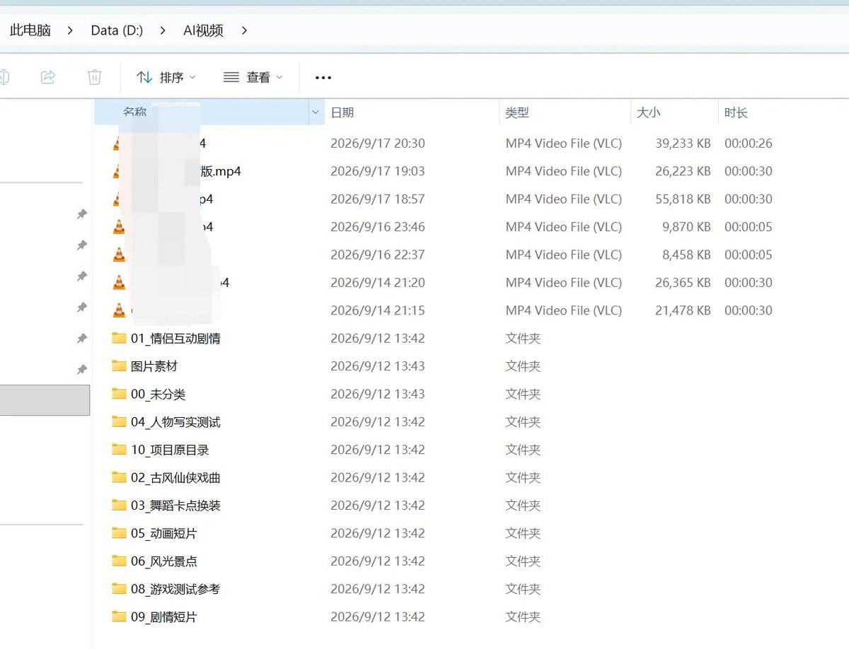Click folder icon of 09_剧情短片
849x649 pixels.
(x=119, y=616)
